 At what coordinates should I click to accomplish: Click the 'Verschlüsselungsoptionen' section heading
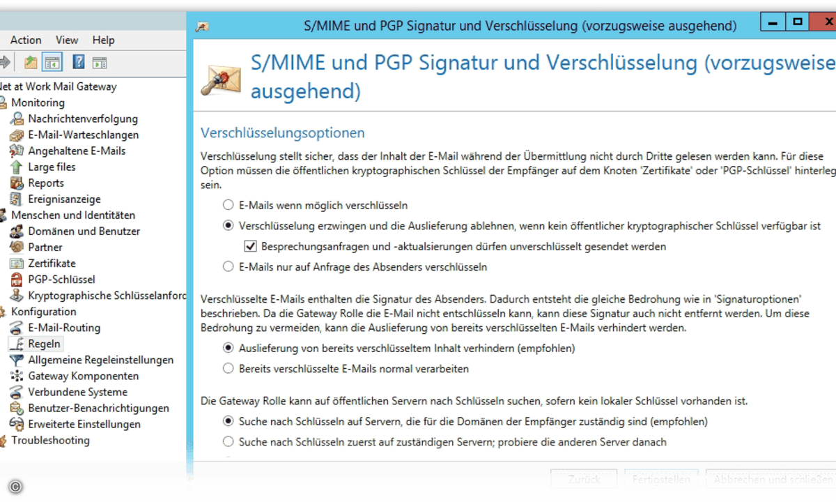coord(283,132)
